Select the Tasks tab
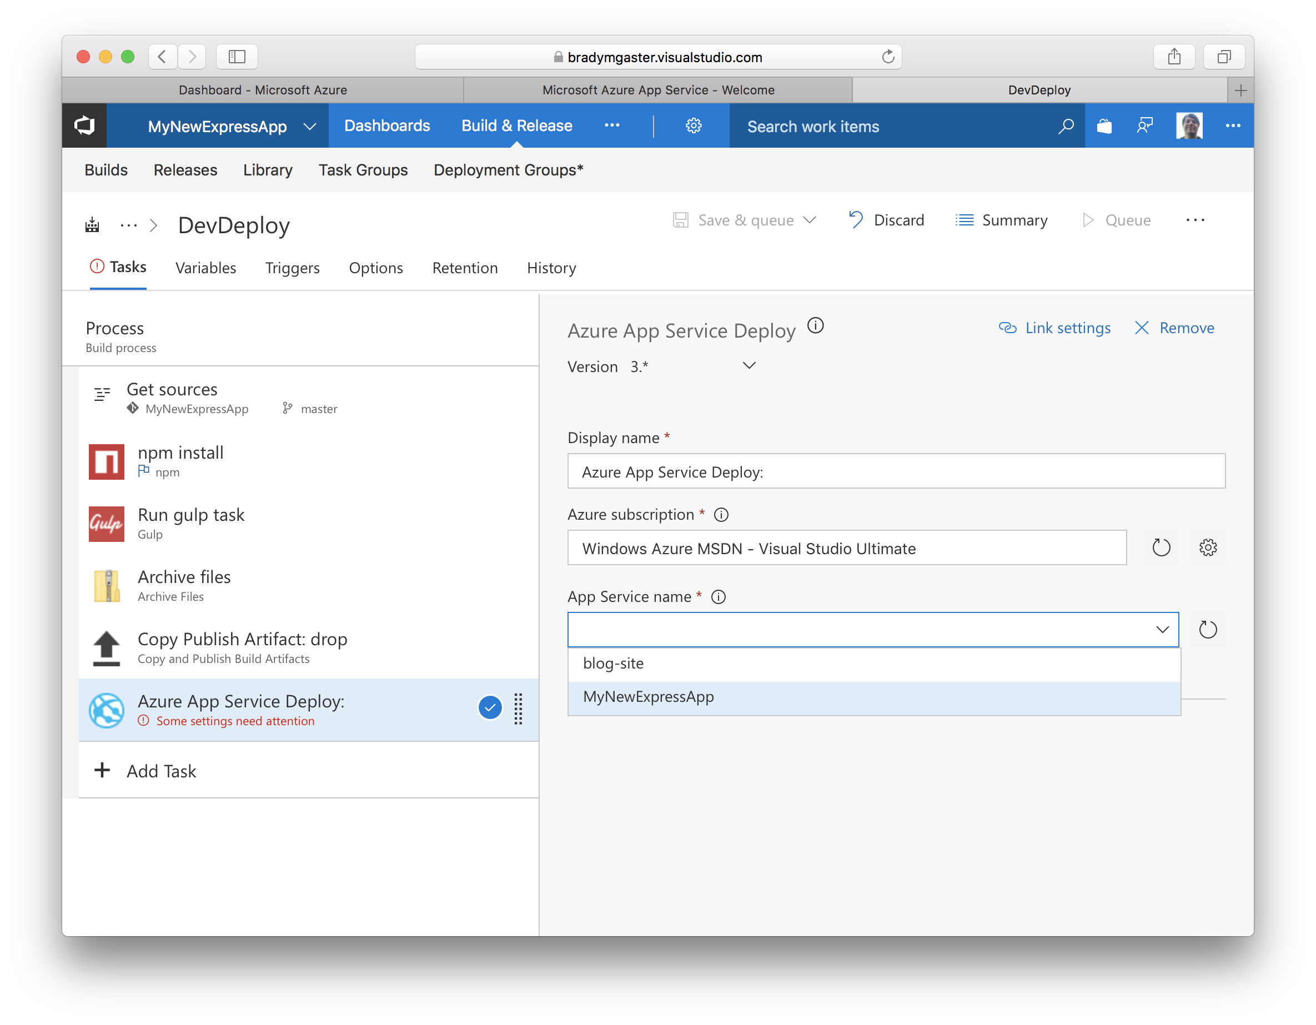This screenshot has height=1025, width=1316. (x=118, y=267)
